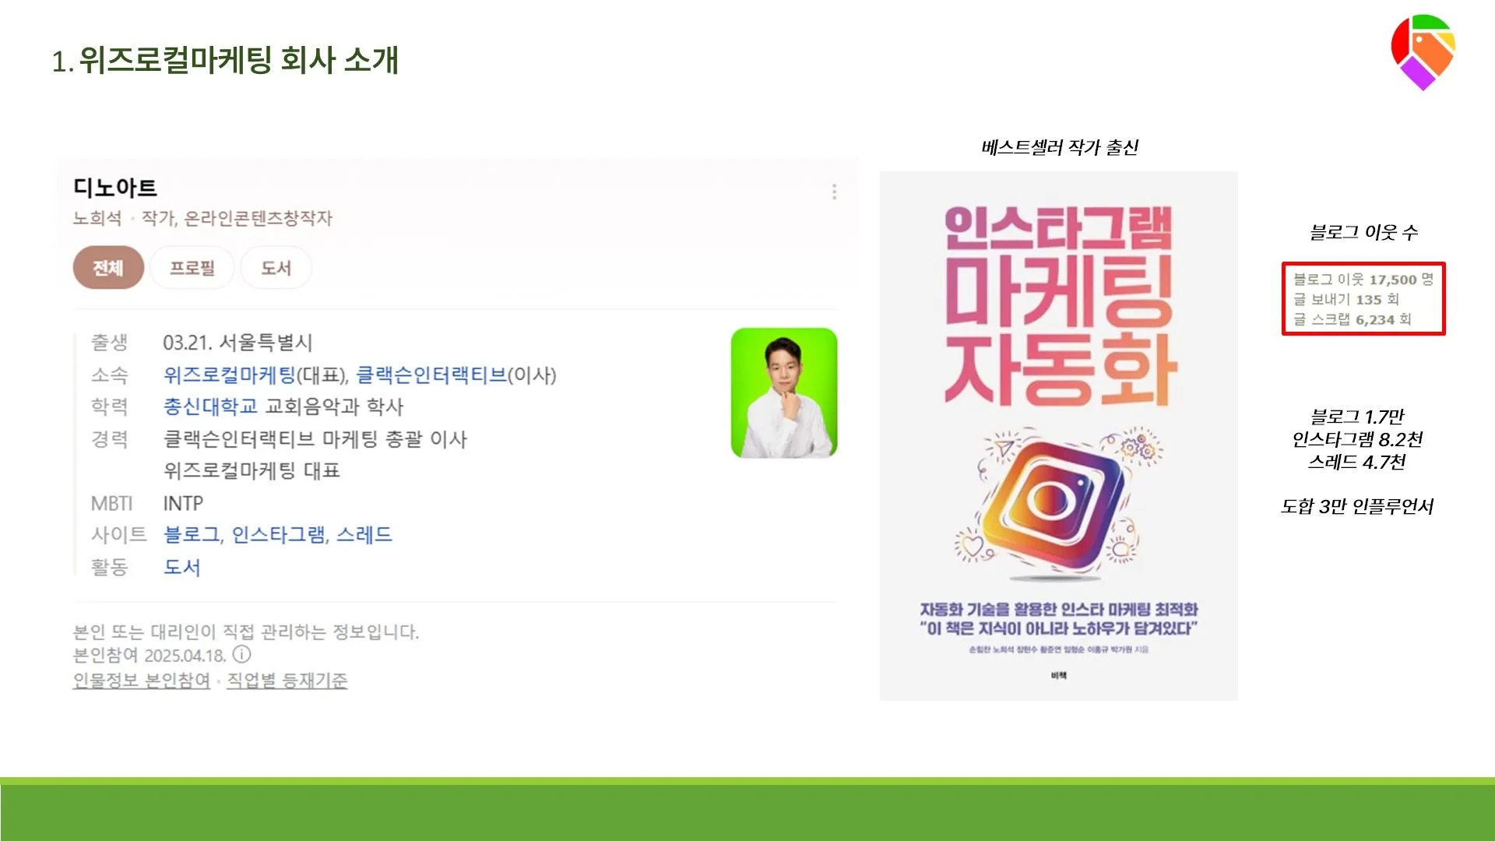This screenshot has width=1495, height=841.
Task: Open the 도서 tab
Action: (276, 268)
